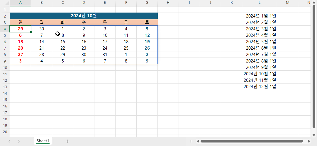This screenshot has width=317, height=146.
Task: Click the horizontal scrollbar left arrow
Action: pos(198,141)
